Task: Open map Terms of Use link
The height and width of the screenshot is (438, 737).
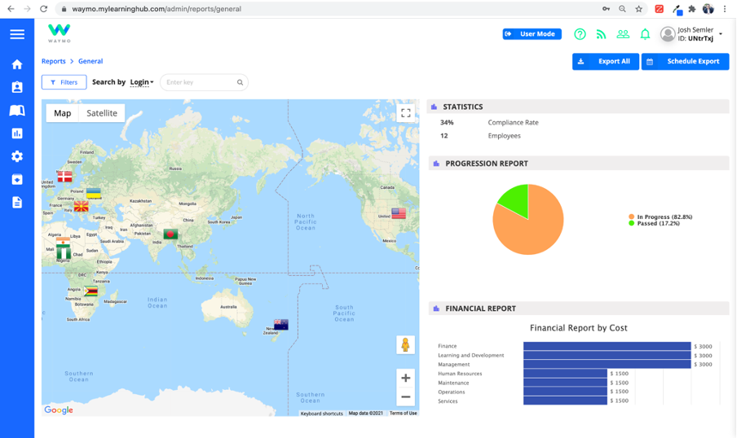Action: [404, 413]
